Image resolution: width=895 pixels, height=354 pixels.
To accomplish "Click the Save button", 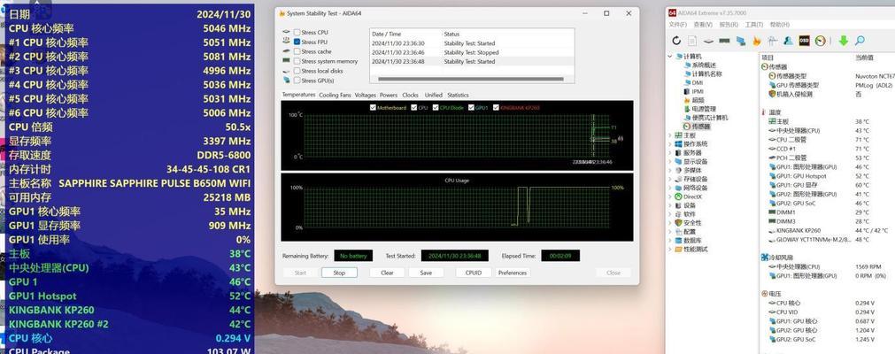I will (426, 273).
